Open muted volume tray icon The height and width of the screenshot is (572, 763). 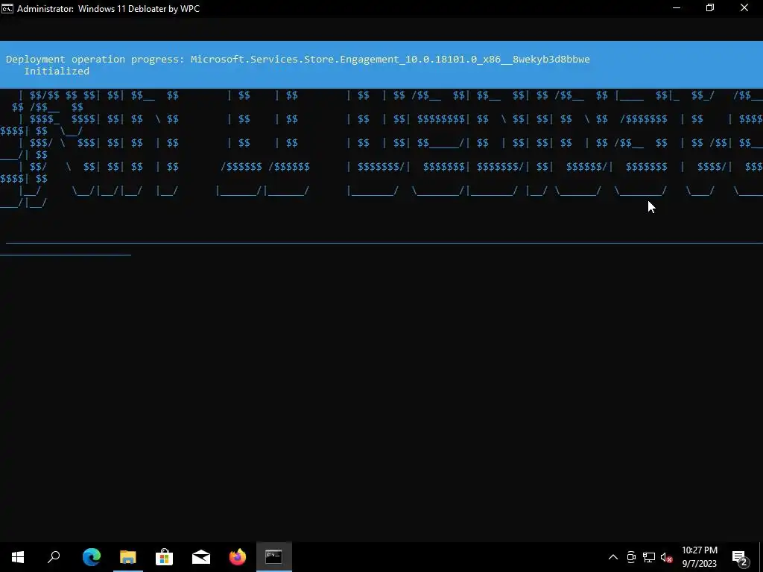pyautogui.click(x=667, y=557)
